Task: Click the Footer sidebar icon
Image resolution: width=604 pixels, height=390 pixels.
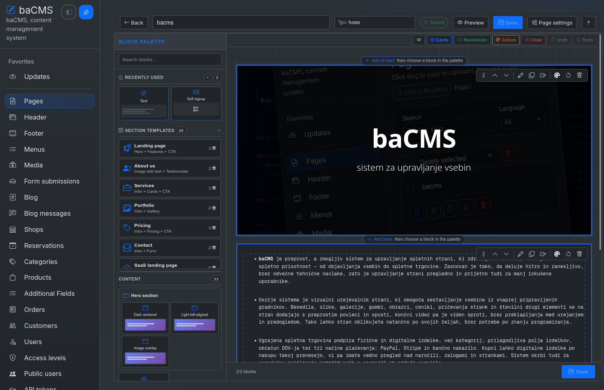Action: click(x=13, y=133)
